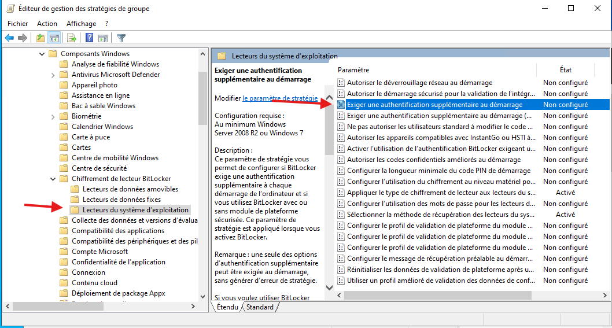Click folder icon of Antivirus Microsoft Defender
This screenshot has height=328, width=612.
[x=64, y=75]
